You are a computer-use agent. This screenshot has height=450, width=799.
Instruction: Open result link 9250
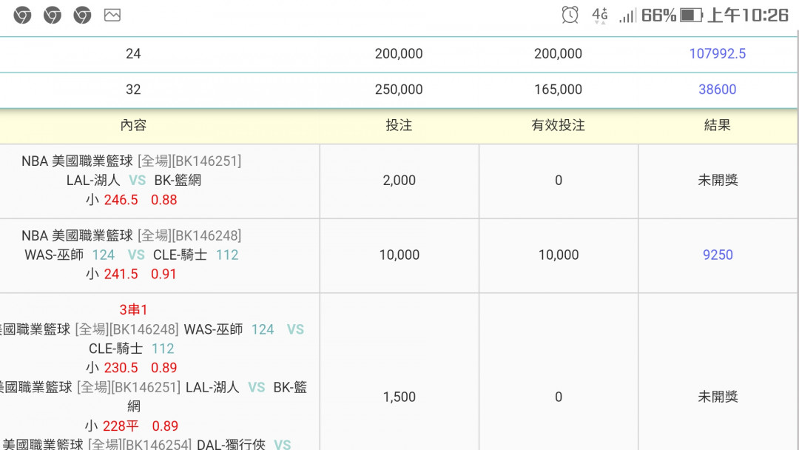(x=718, y=255)
